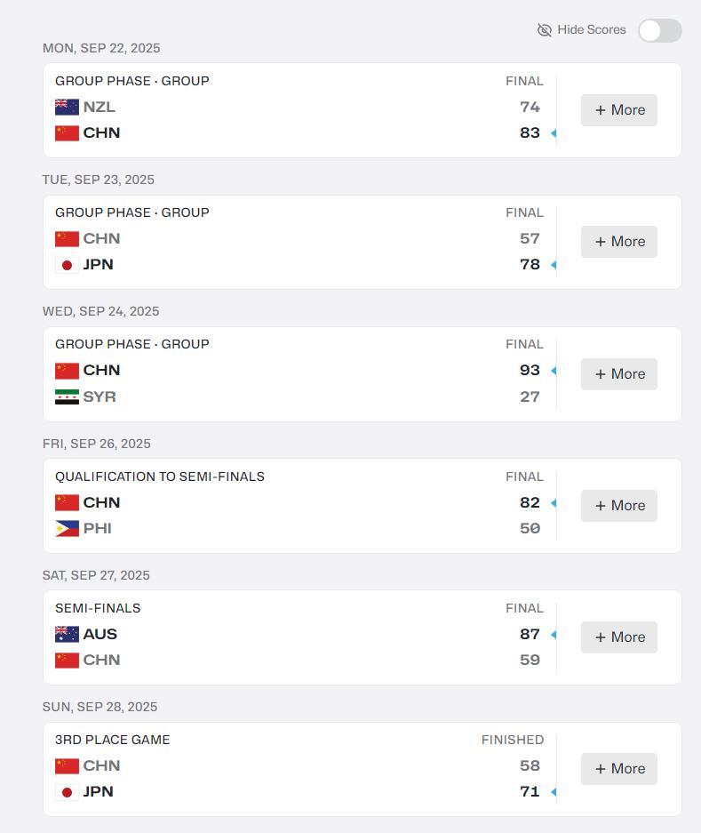The height and width of the screenshot is (833, 701).
Task: Click Australia flag in semi-finals game
Action: click(x=67, y=634)
